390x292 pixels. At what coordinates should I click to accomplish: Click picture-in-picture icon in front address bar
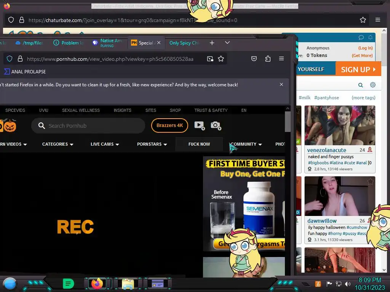click(210, 59)
